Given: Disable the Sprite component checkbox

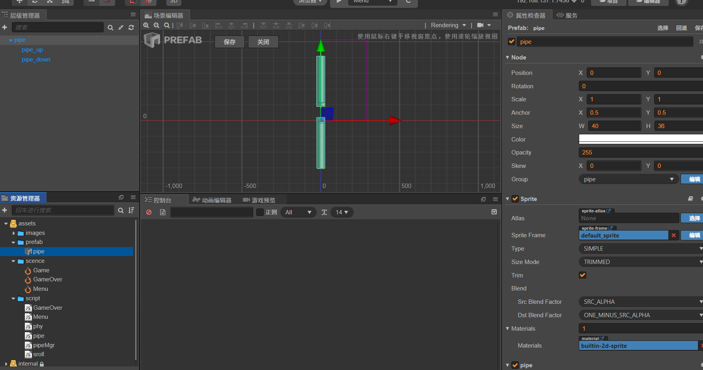Looking at the screenshot, I should coord(515,199).
